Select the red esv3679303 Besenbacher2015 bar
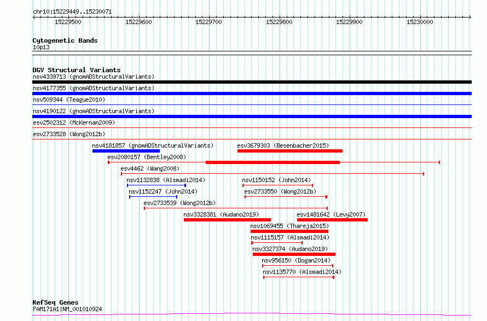Image resolution: width=487 pixels, height=321 pixels. pos(290,151)
